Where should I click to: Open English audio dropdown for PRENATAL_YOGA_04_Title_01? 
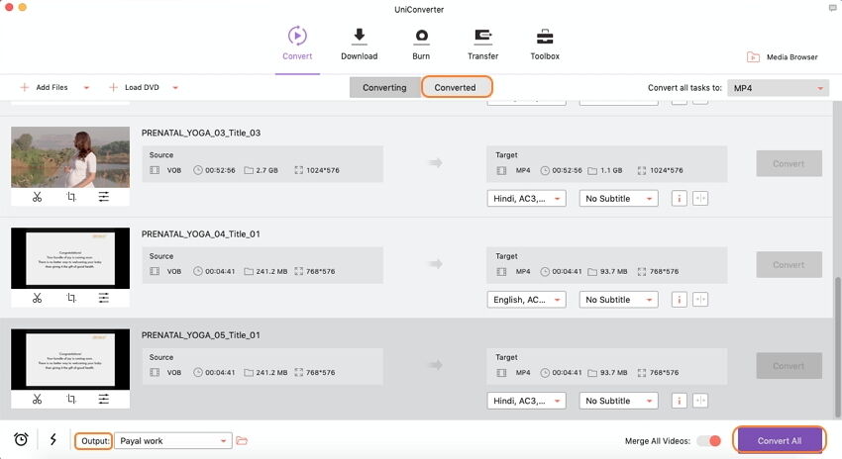coord(526,300)
